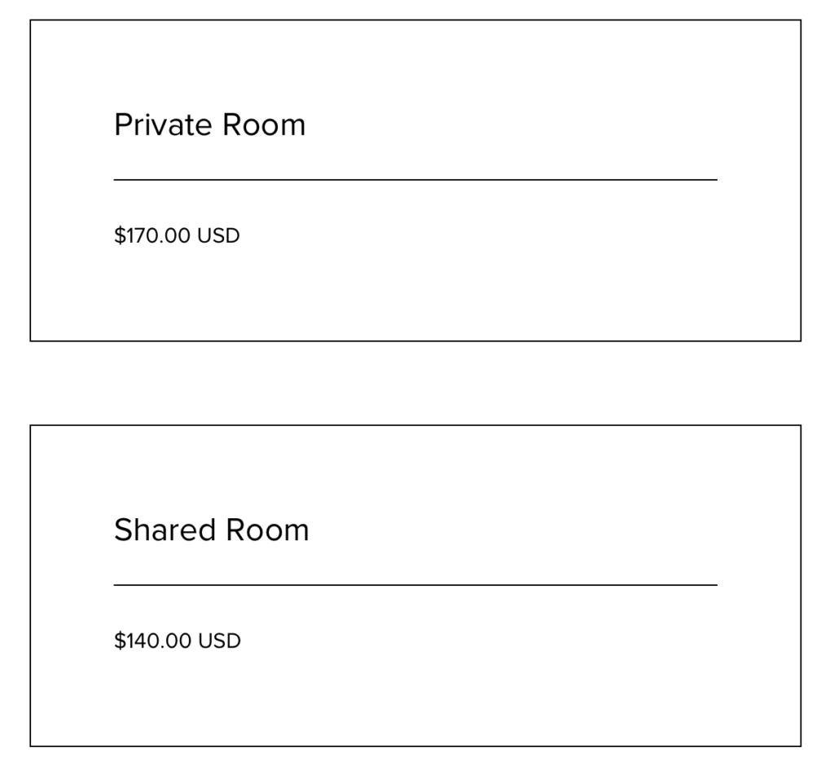Click the $140.00 USD price label
This screenshot has width=834, height=765.
[177, 640]
